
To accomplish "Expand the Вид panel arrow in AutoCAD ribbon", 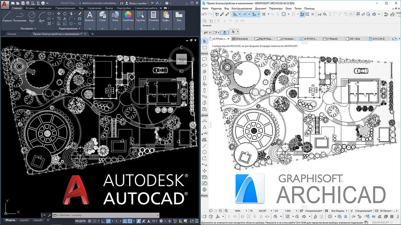I will (179, 29).
